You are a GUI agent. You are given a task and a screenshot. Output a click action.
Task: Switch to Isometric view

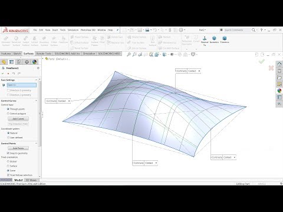[x=214, y=38]
